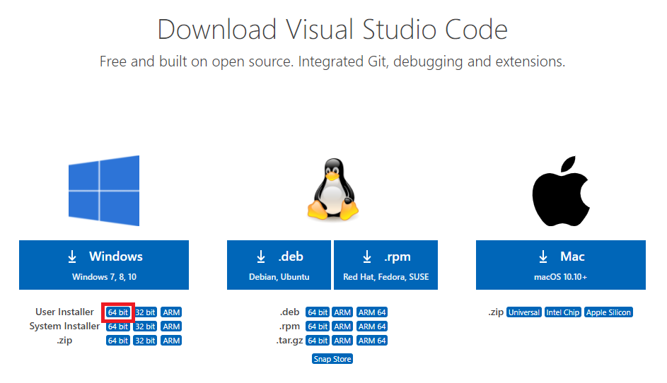Download the .rpm Red Hat package
The image size is (667, 383).
(x=385, y=265)
